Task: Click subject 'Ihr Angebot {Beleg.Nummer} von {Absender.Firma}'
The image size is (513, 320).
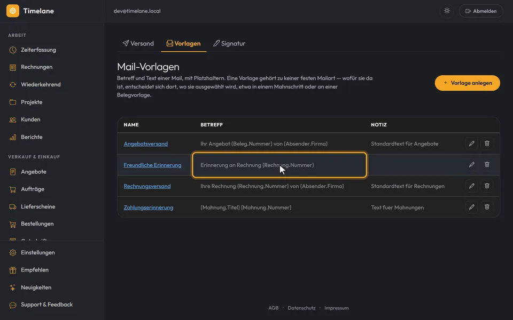Action: coord(264,143)
